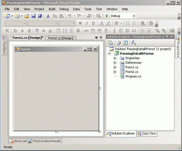Click the Send to Back icon
This screenshot has height=151, width=182.
[x=164, y=31]
